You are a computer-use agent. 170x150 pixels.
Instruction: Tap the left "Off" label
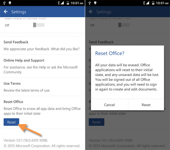pyautogui.click(x=7, y=25)
